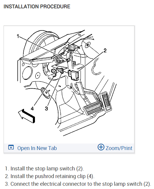Click callout number 1 in the diagram
154x189 pixels.
(x=18, y=36)
